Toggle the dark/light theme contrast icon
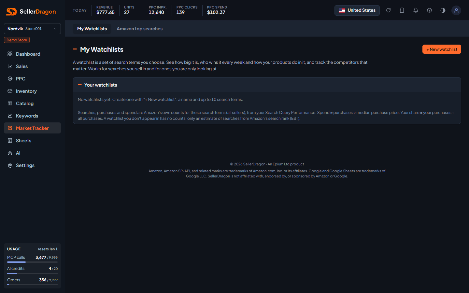This screenshot has height=293, width=469. [x=443, y=10]
